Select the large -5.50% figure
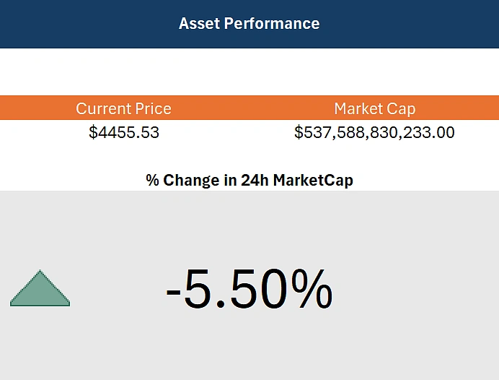499x380 pixels. point(249,290)
